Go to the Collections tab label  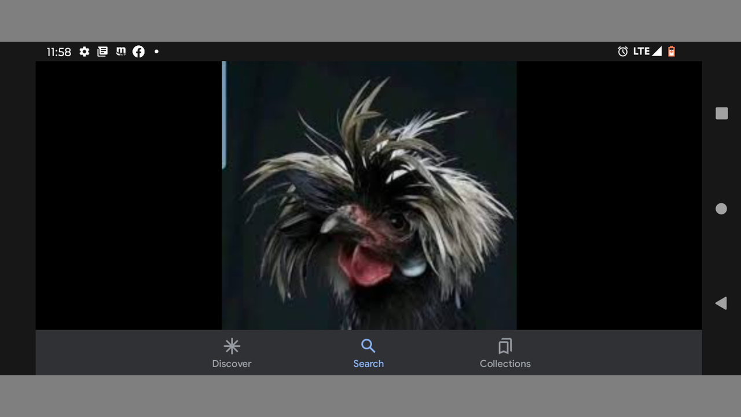(505, 364)
